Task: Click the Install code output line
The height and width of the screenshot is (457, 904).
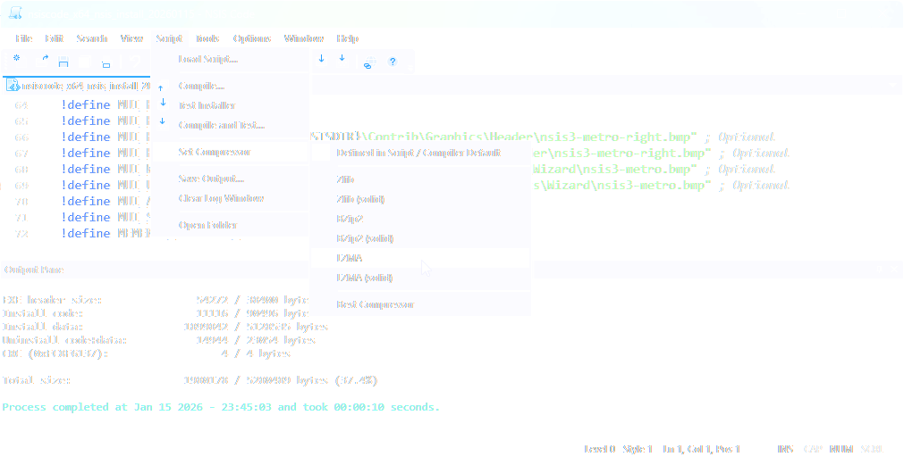Action: click(156, 313)
